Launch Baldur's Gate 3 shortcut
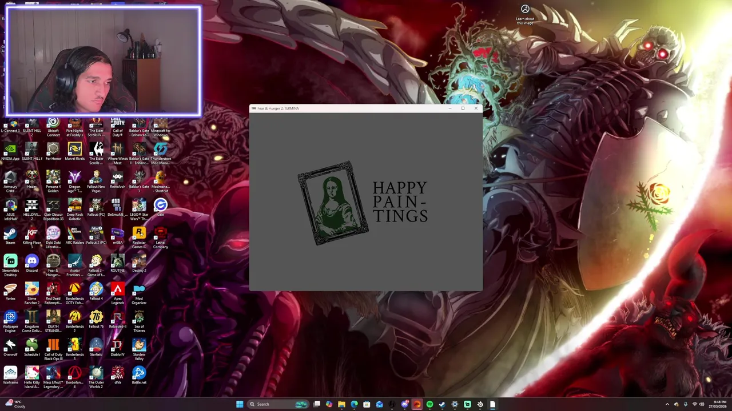This screenshot has width=732, height=411. [x=139, y=180]
